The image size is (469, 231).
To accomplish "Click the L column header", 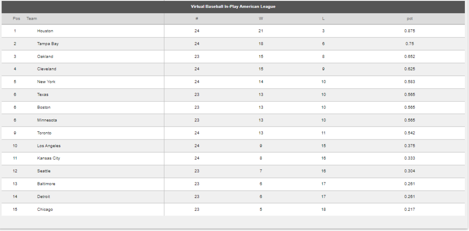I will tap(323, 19).
